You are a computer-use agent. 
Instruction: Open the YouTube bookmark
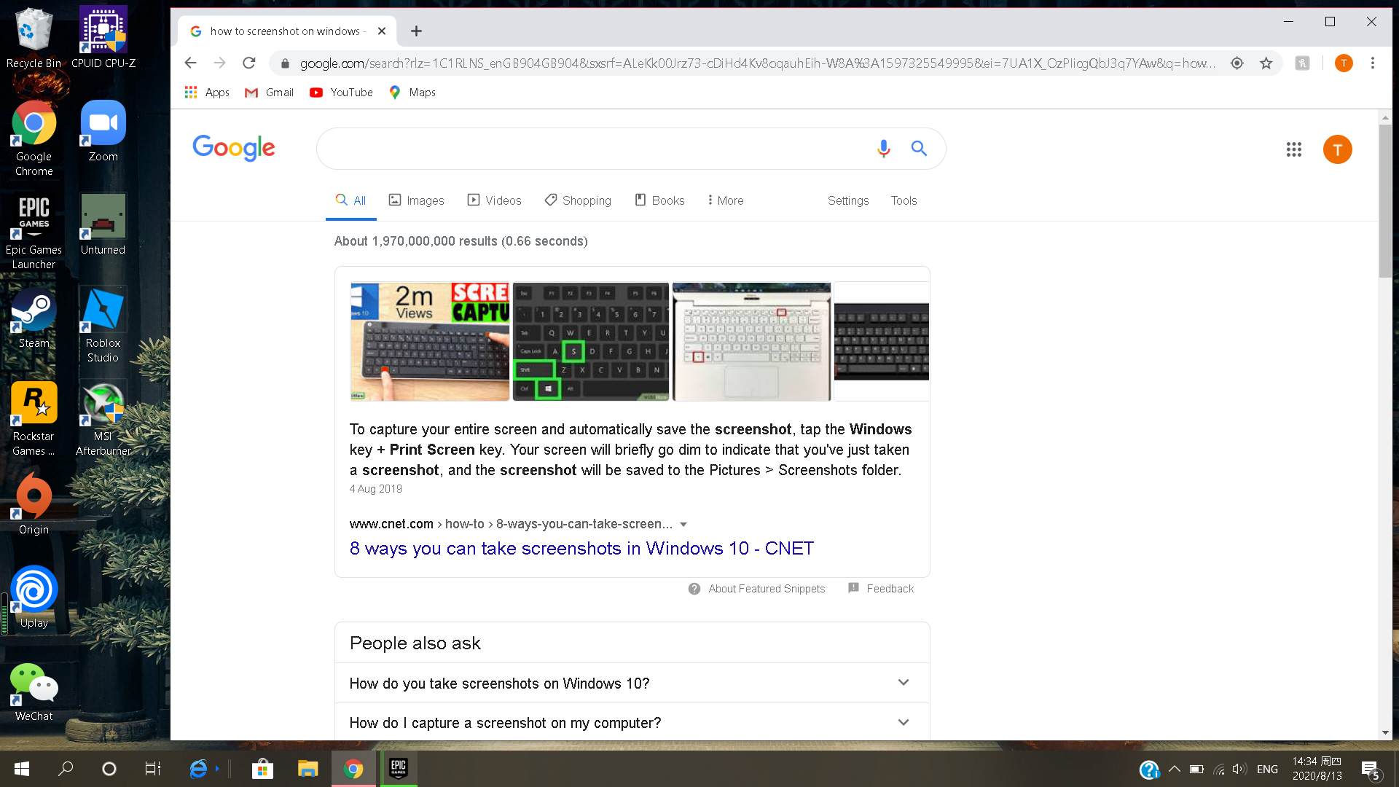click(x=341, y=93)
